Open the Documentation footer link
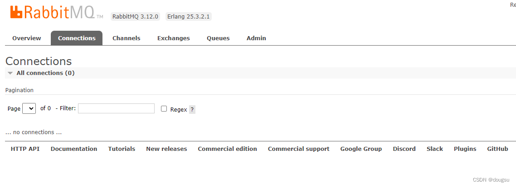The image size is (516, 187). click(74, 149)
